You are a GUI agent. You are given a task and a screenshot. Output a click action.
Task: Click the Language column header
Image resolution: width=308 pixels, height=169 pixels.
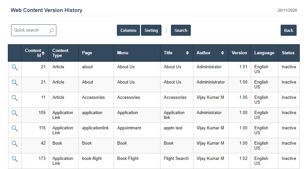pos(264,53)
